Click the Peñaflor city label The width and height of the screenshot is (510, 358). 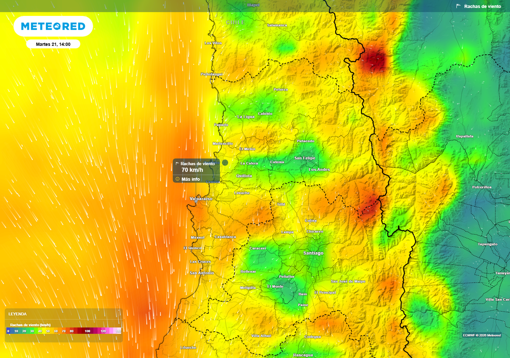[287, 276]
